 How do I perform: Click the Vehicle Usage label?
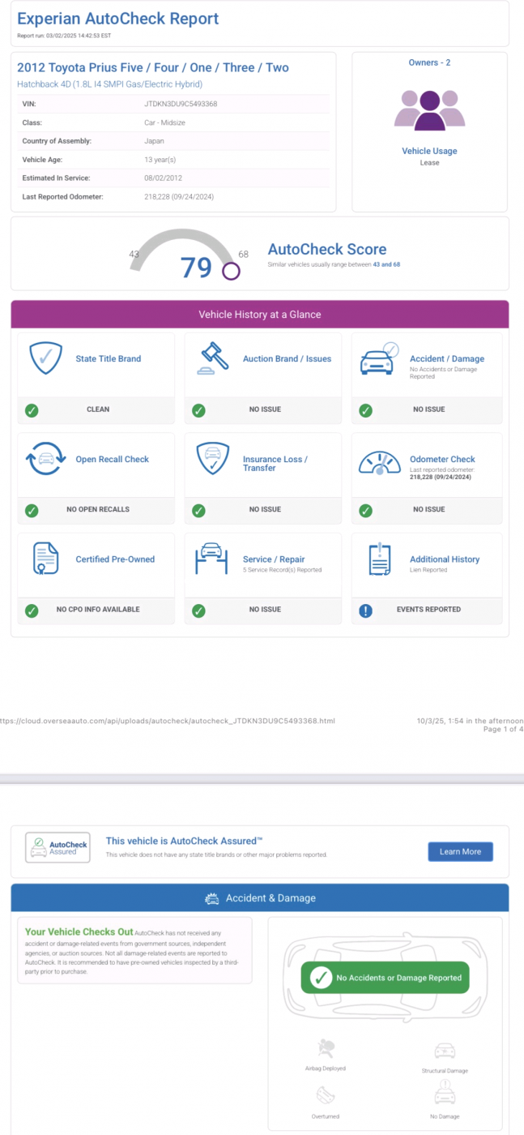429,151
